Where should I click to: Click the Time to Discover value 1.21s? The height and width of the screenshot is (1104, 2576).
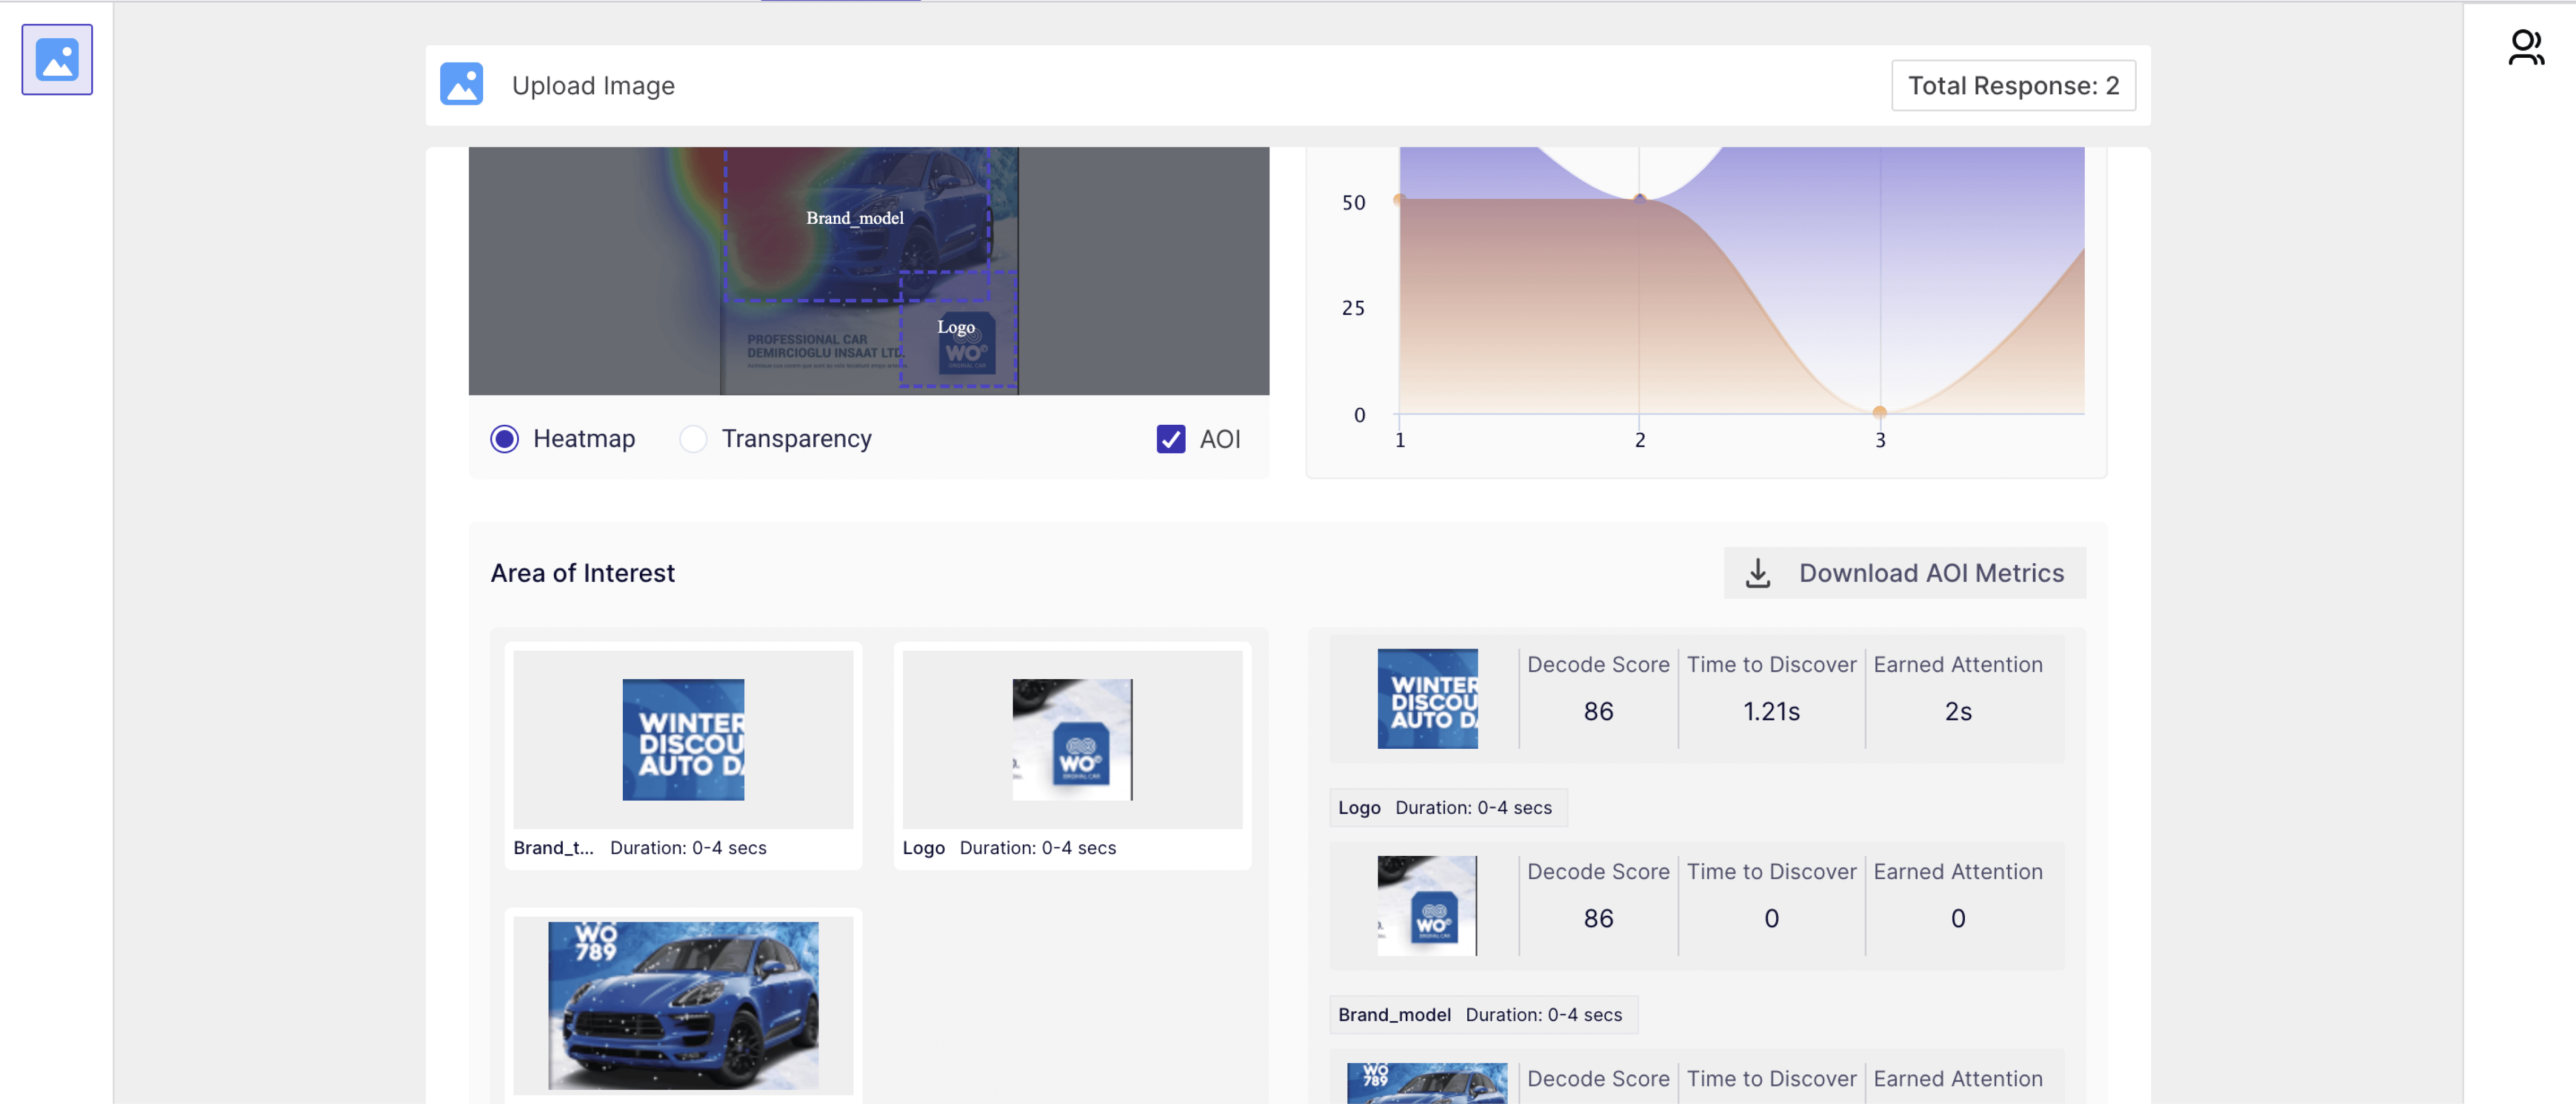click(x=1771, y=711)
